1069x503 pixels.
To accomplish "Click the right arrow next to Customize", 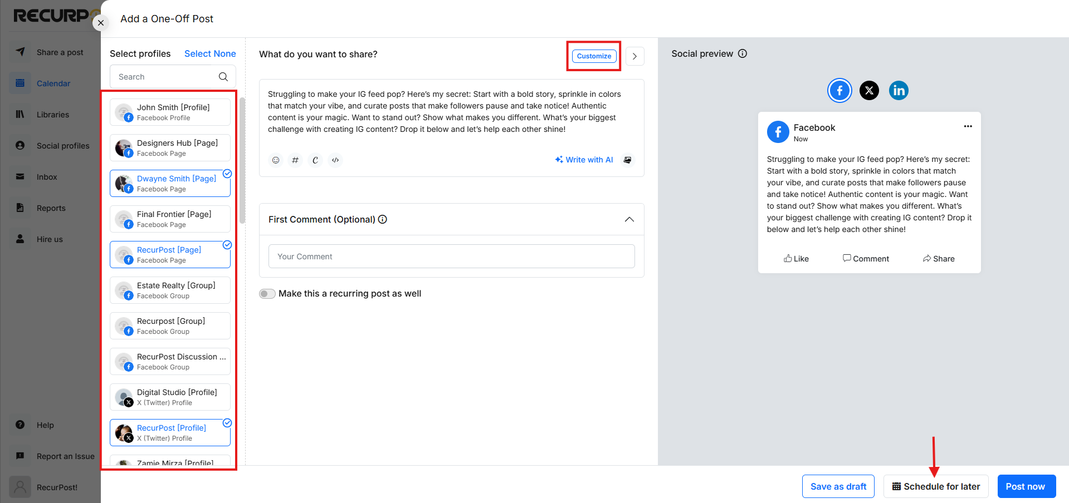I will pos(635,56).
